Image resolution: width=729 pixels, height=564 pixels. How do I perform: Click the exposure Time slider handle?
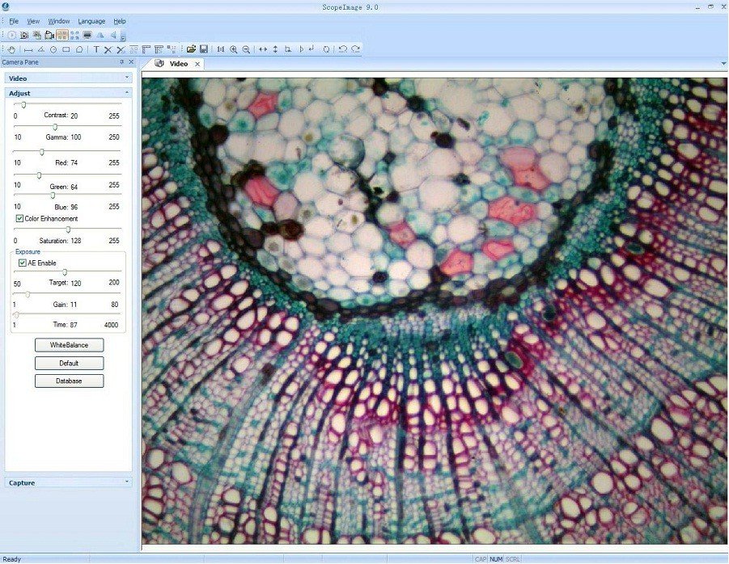pyautogui.click(x=17, y=315)
